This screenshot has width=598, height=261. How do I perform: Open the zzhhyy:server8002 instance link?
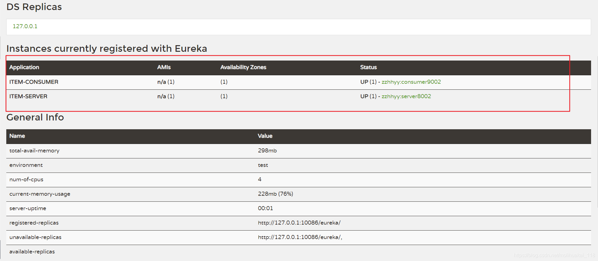tap(406, 96)
